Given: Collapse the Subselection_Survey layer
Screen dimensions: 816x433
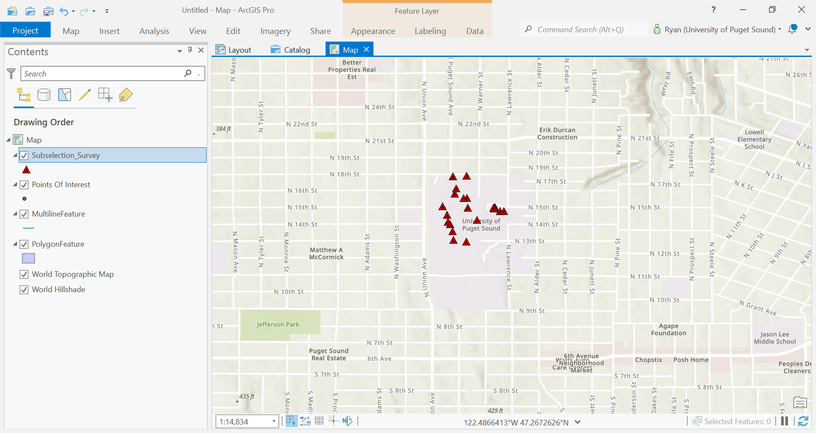Looking at the screenshot, I should point(15,155).
